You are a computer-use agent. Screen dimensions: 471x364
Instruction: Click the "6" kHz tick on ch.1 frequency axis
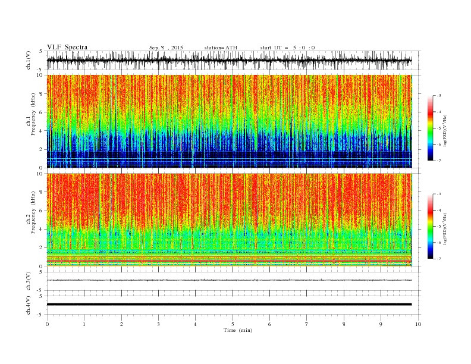coord(41,112)
